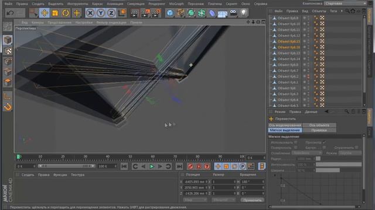Add a camera object icon
This screenshot has width=375, height=210.
pyautogui.click(x=233, y=13)
